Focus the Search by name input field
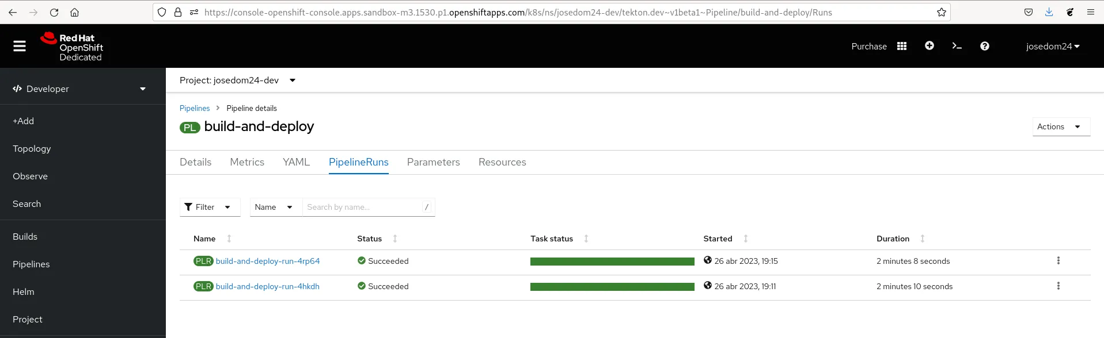This screenshot has width=1104, height=338. tap(363, 207)
